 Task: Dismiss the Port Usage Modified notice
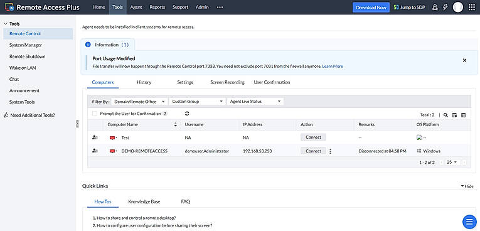pos(464,60)
